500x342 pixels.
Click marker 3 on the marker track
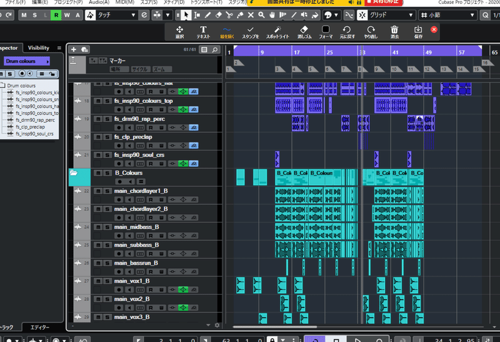279,69
